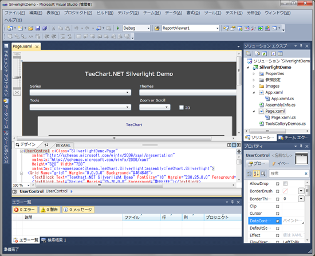This screenshot has width=315, height=256.
Task: Toggle the 0 エラー filter button
Action: pyautogui.click(x=25, y=210)
